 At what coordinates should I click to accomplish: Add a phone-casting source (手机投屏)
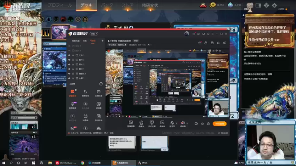pyautogui.click(x=152, y=124)
